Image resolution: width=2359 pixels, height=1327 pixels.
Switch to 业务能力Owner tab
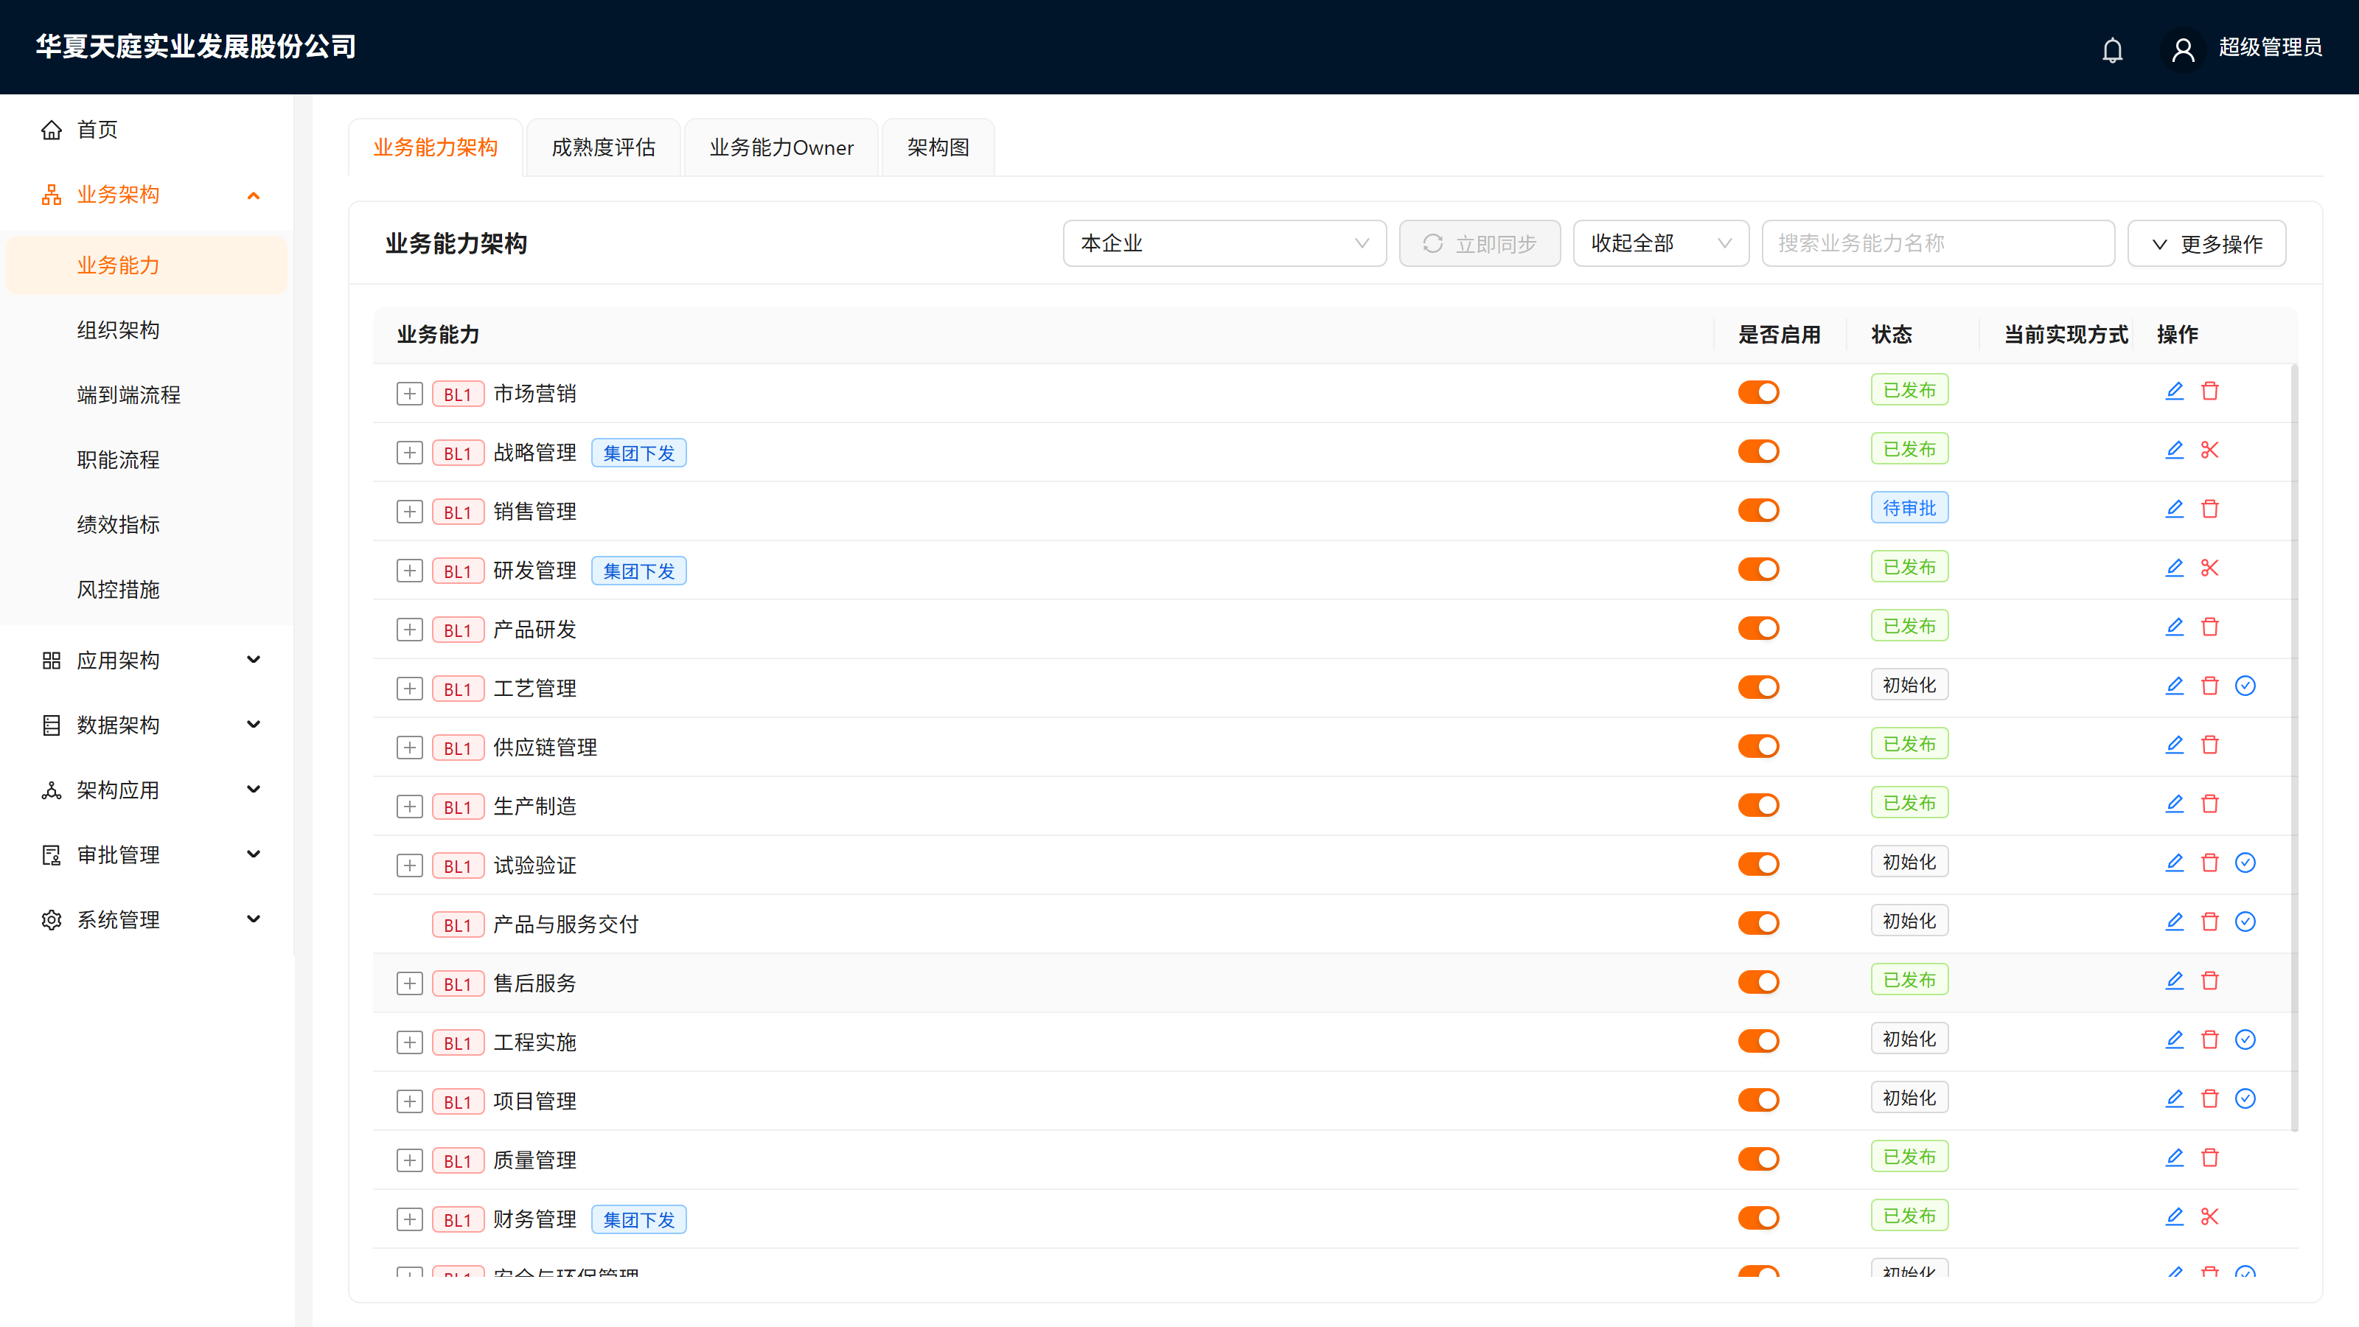[781, 147]
